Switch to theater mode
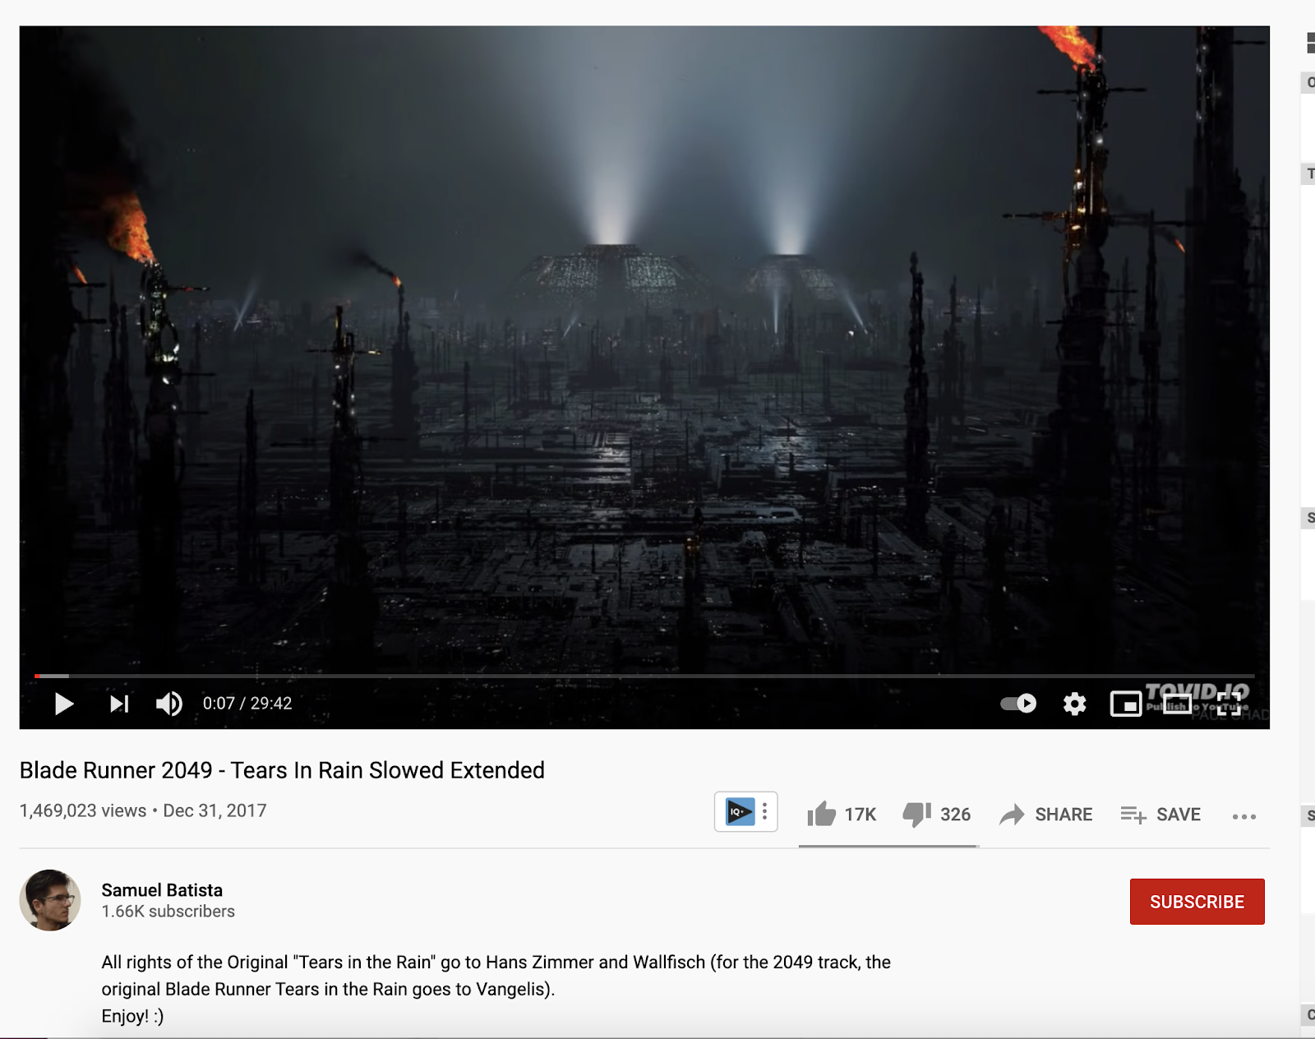This screenshot has width=1315, height=1039. [x=1177, y=704]
